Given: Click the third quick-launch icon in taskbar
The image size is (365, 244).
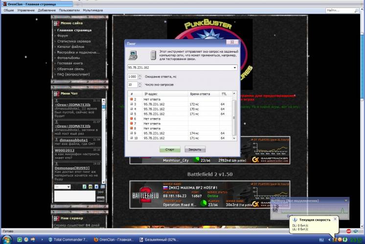Looking at the screenshot, I should click(33, 240).
